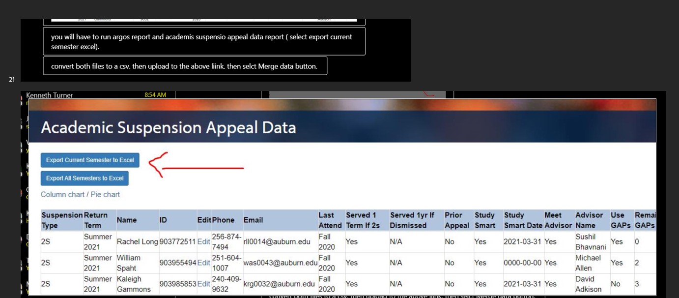Image resolution: width=679 pixels, height=298 pixels.
Task: Click Edit link for Kaleigh Gammons
Action: (203, 284)
